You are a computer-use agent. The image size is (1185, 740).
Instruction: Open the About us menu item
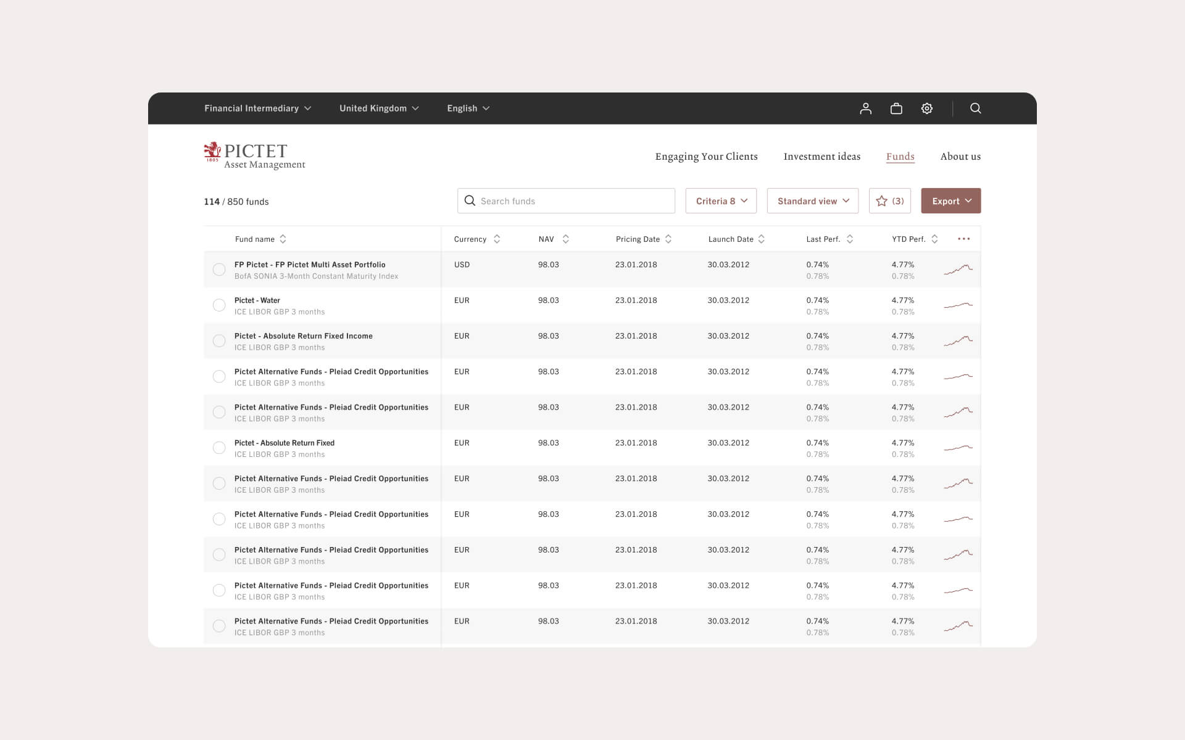click(x=960, y=157)
